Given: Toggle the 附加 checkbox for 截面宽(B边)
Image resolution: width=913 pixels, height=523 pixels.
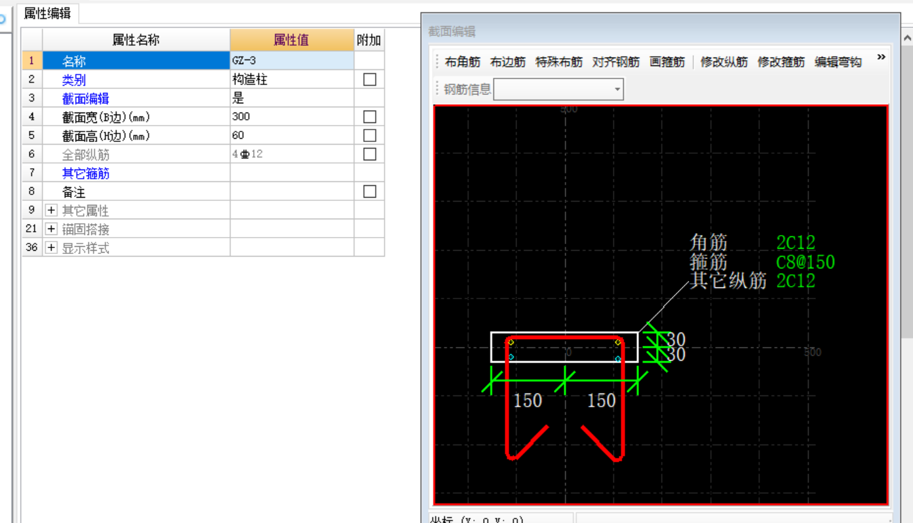Looking at the screenshot, I should click(370, 117).
